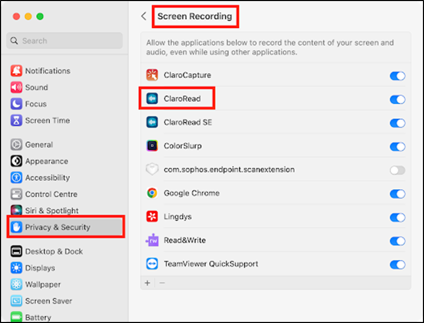Click the minus remove button
424x323 pixels.
click(162, 283)
